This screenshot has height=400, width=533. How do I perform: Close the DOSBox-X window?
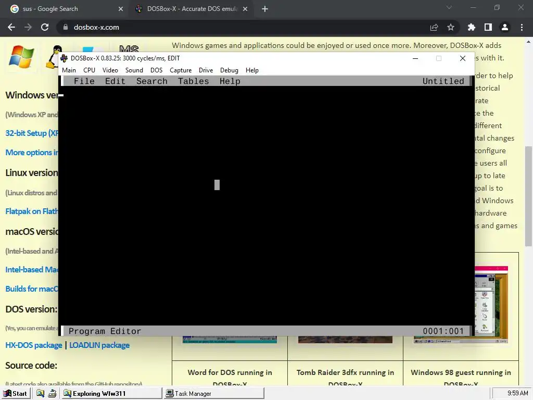(x=462, y=58)
